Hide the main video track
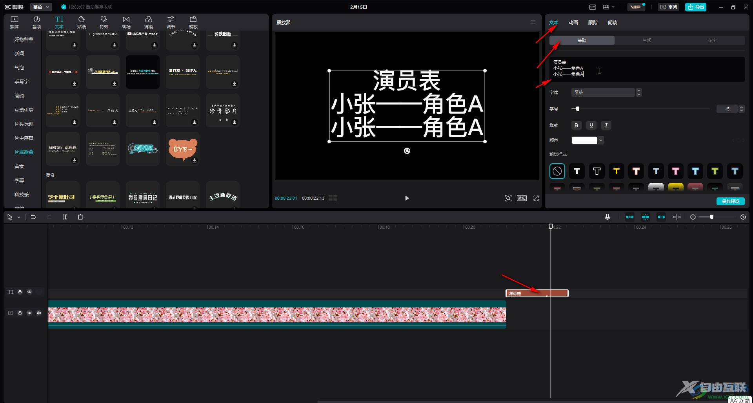This screenshot has width=753, height=403. click(29, 313)
